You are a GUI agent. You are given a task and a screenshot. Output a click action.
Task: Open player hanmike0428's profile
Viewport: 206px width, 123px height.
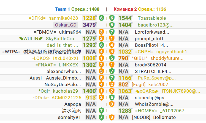click(63, 18)
